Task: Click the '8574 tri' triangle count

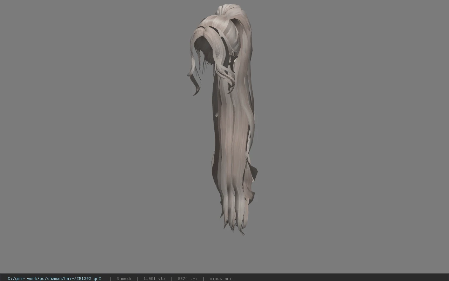Action: pyautogui.click(x=187, y=279)
